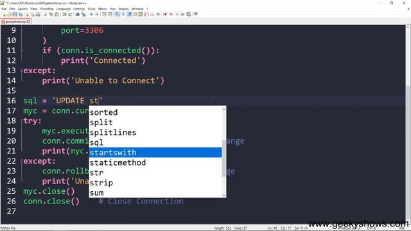Open the User Defined Language dialog icon
411x231 pixels.
click(134, 14)
